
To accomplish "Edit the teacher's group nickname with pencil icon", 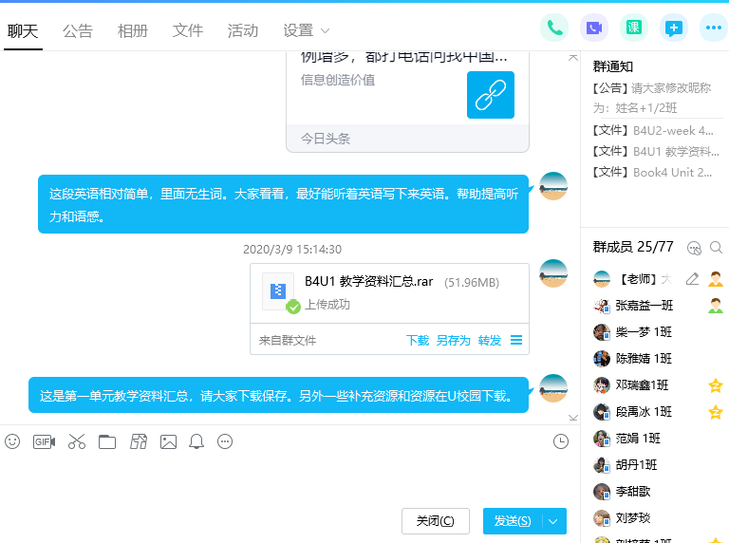I will [692, 279].
